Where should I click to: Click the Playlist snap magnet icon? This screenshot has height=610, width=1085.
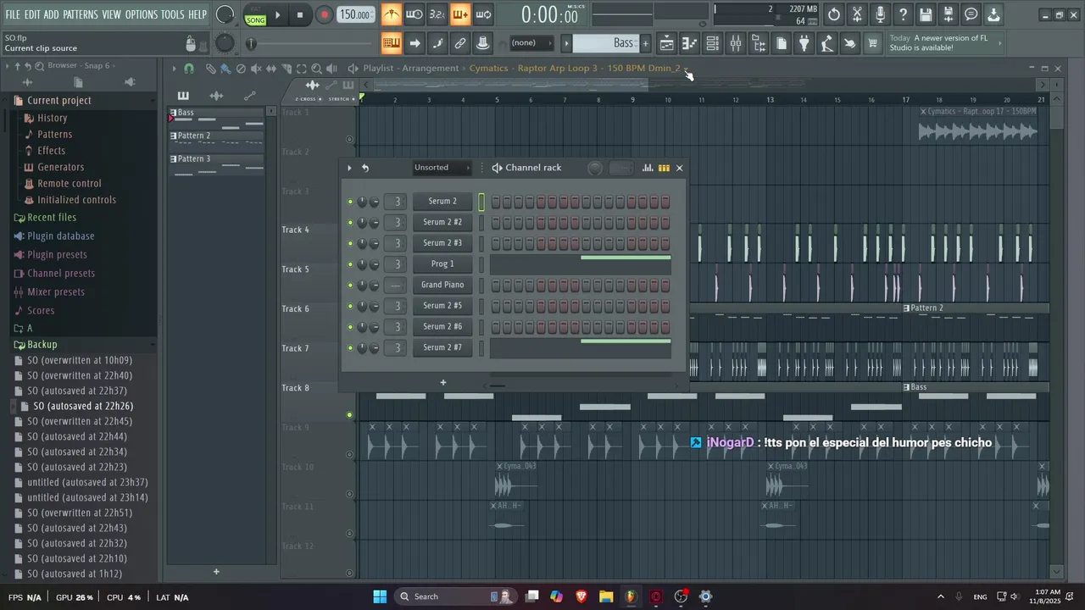[x=188, y=69]
